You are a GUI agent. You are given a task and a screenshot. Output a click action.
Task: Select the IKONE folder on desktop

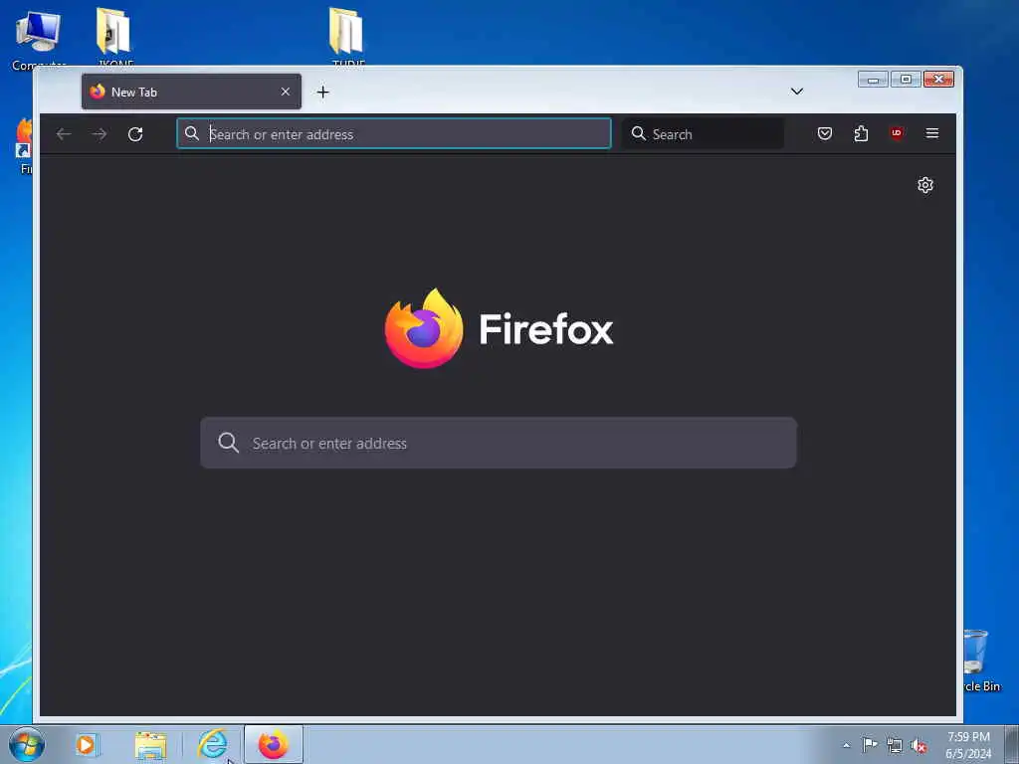(114, 38)
